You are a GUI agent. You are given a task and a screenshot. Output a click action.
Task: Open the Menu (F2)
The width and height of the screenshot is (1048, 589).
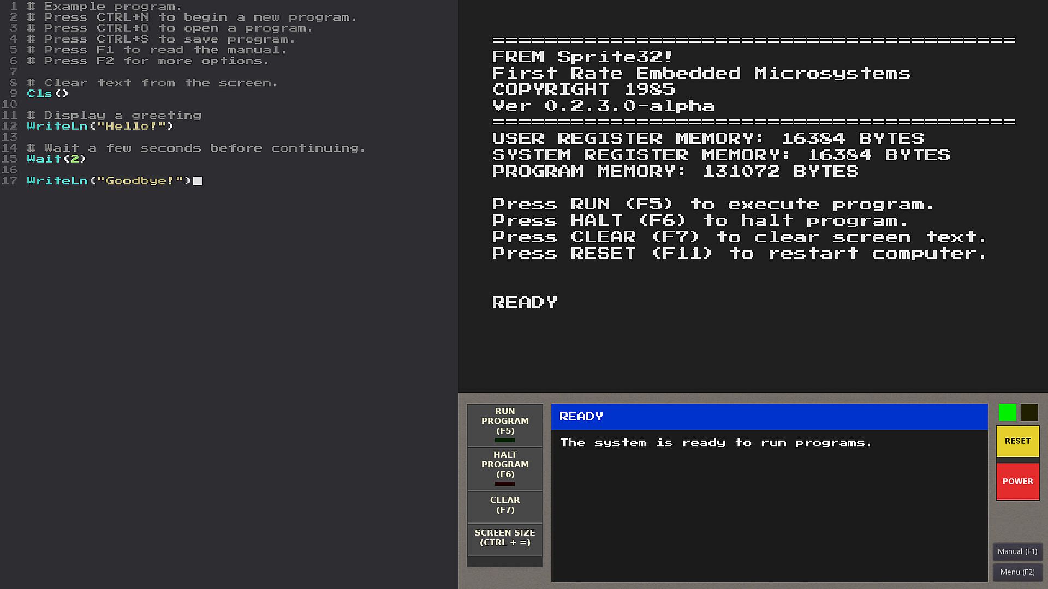tap(1017, 572)
